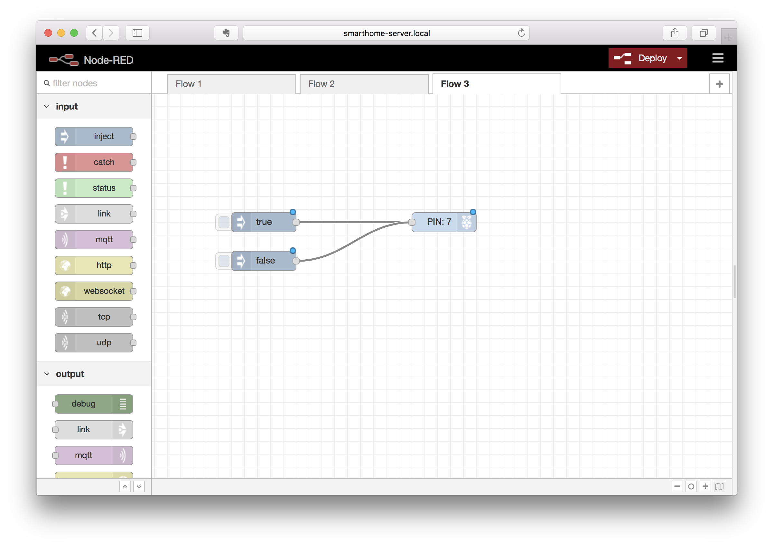Collapse the input section
Image resolution: width=773 pixels, height=547 pixels.
[46, 106]
